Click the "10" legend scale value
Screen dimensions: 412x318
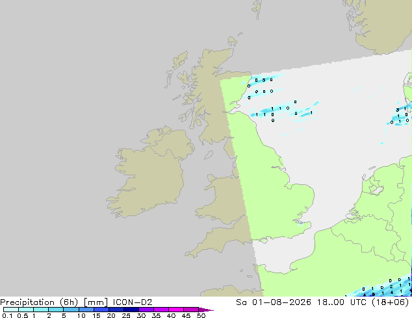(x=81, y=315)
